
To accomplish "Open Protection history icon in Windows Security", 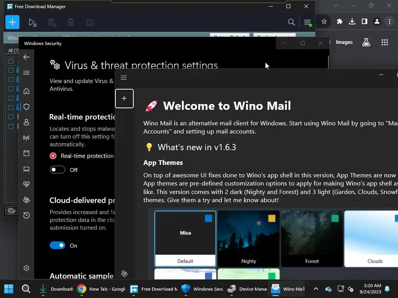I will pos(26,215).
